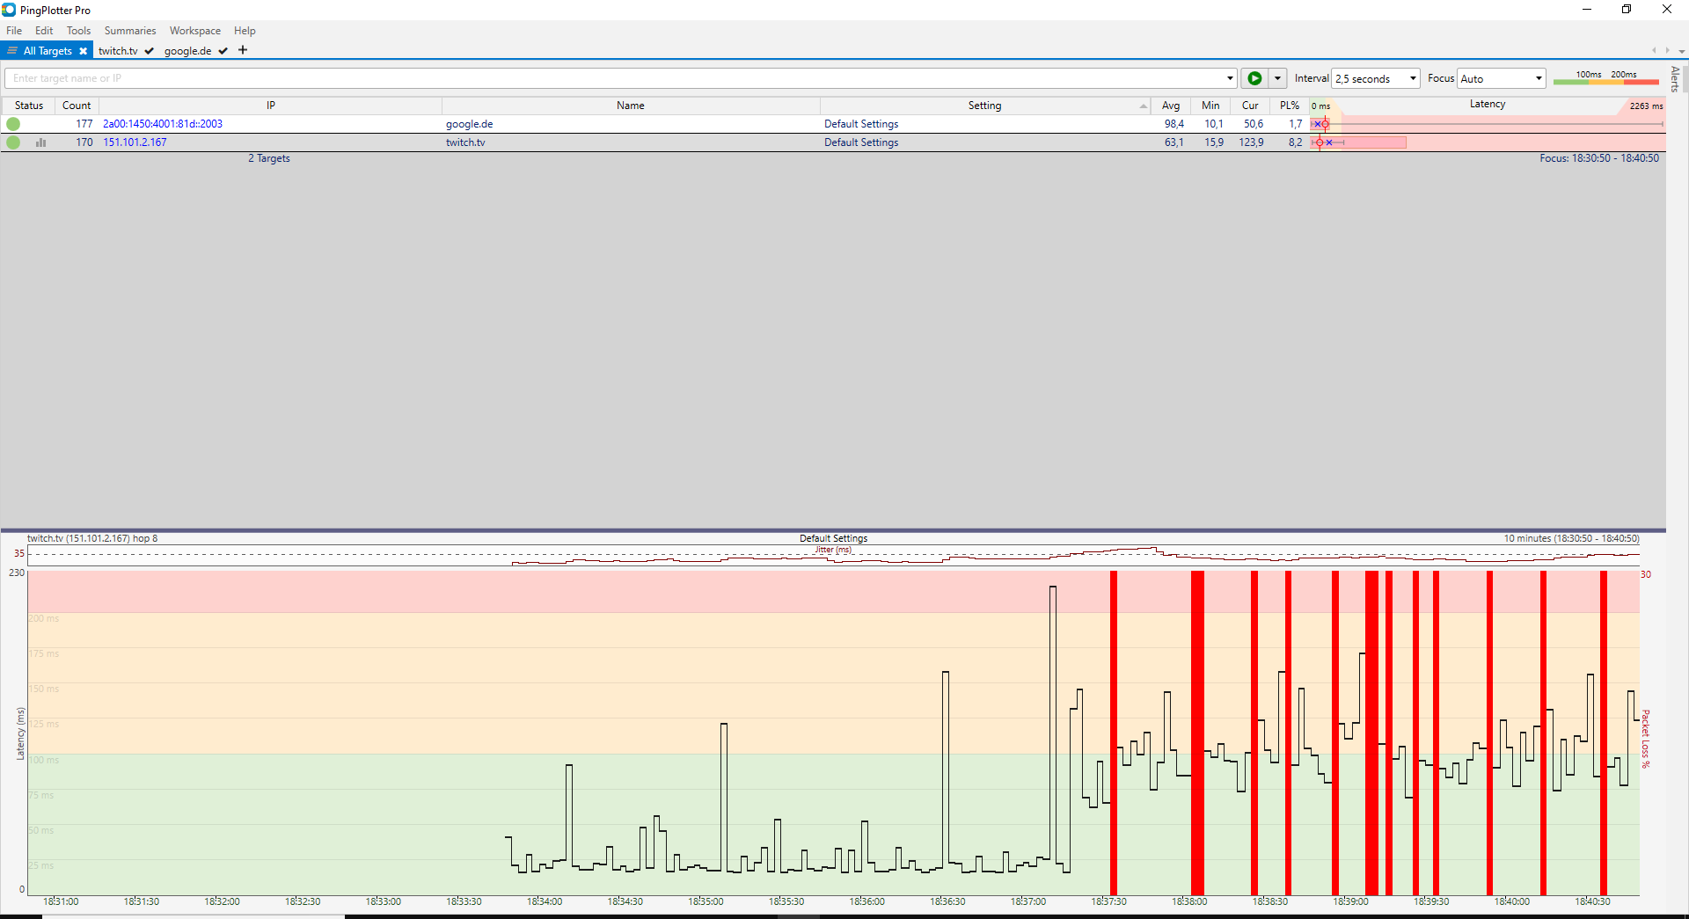Switch to the twitch.tv tab

click(x=118, y=51)
